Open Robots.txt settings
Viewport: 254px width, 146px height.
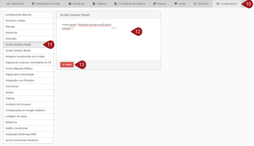tap(28, 33)
